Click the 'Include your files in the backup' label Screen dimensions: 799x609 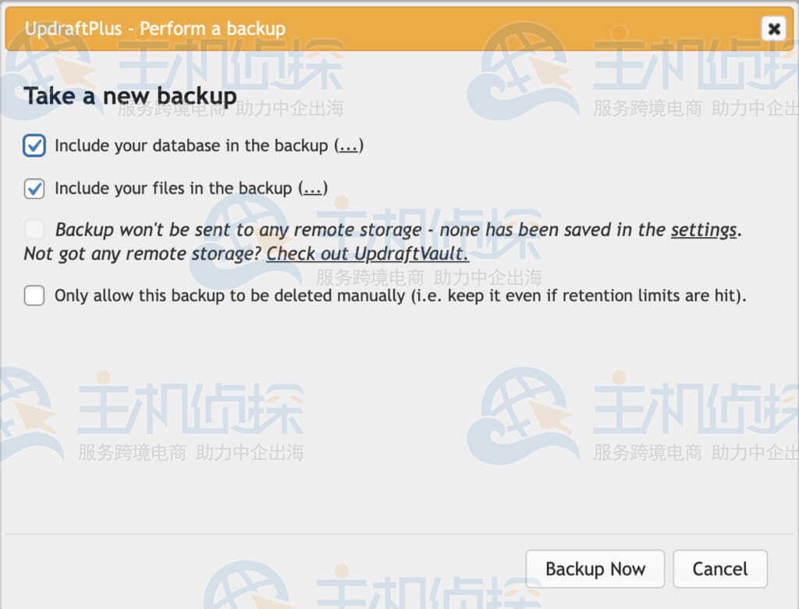pos(173,188)
